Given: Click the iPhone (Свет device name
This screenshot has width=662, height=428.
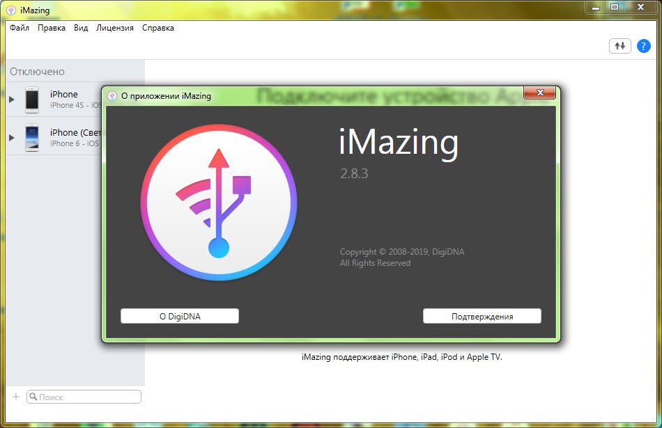Looking at the screenshot, I should click(x=75, y=132).
